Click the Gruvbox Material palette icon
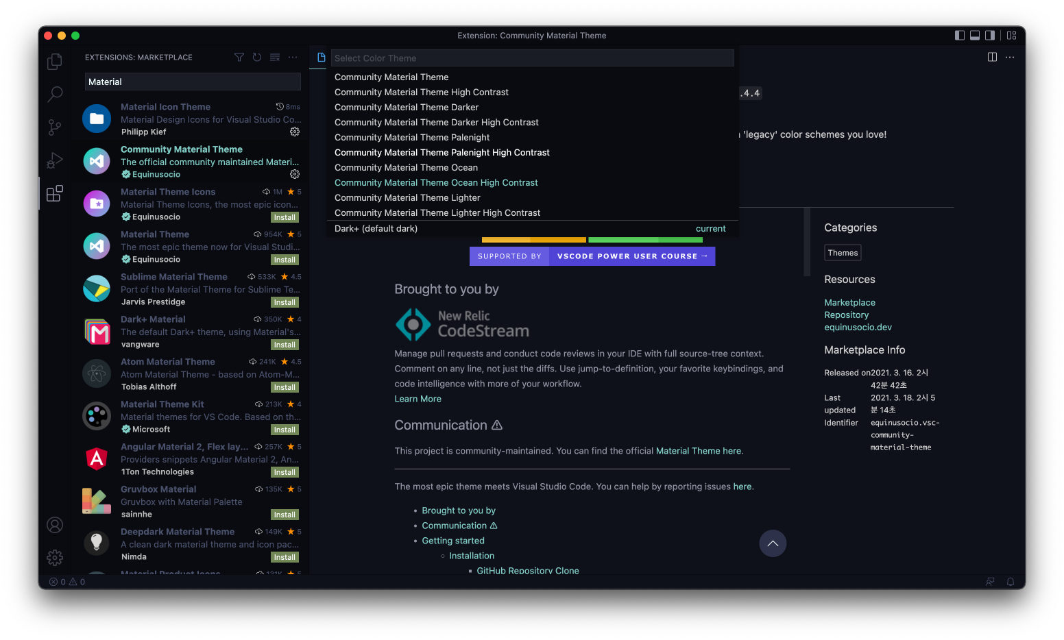Image resolution: width=1064 pixels, height=640 pixels. [97, 501]
